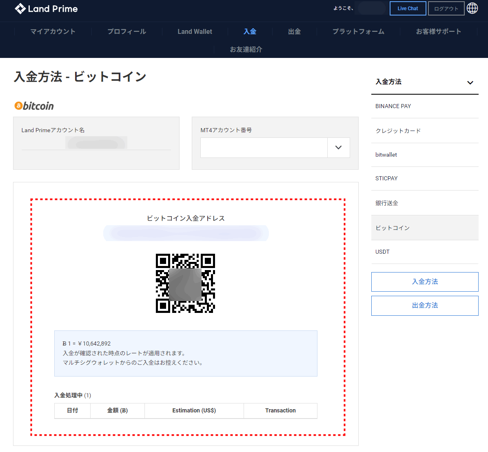Click the 入金処理中 (1) heading
The image size is (488, 452).
coord(73,395)
